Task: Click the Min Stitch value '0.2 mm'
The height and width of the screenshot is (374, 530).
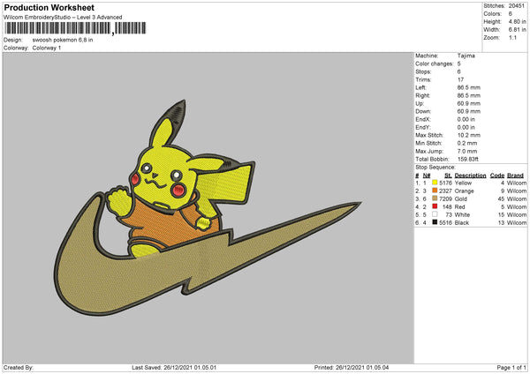Action: [467, 143]
